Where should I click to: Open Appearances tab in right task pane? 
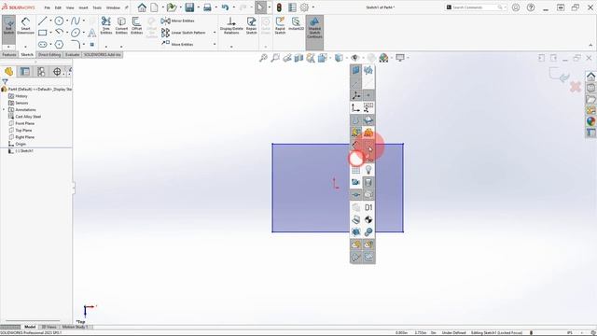click(590, 121)
